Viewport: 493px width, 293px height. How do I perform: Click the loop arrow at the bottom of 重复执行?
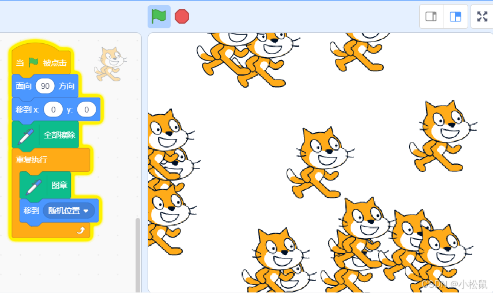[81, 231]
